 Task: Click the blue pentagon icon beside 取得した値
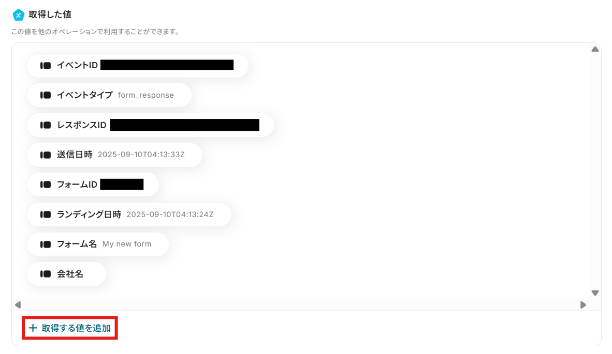tap(18, 15)
